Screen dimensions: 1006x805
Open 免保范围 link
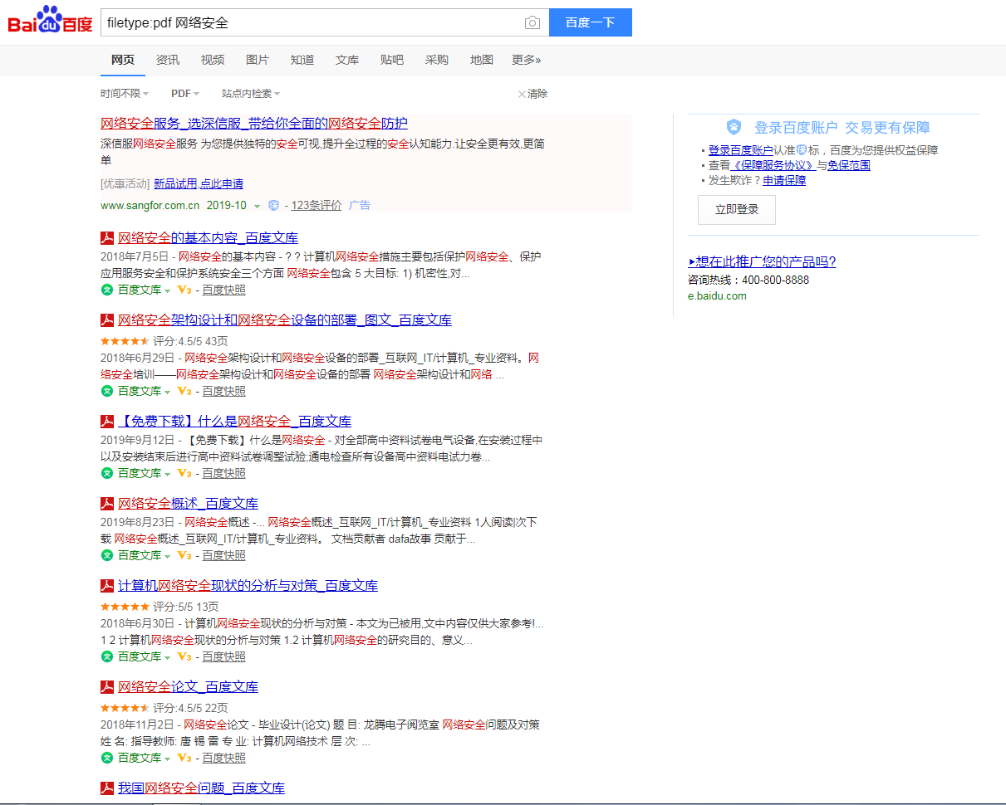[849, 165]
